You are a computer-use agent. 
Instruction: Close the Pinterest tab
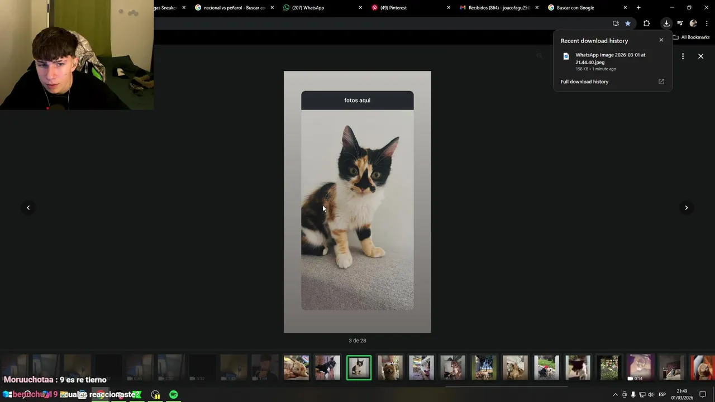[x=449, y=8]
